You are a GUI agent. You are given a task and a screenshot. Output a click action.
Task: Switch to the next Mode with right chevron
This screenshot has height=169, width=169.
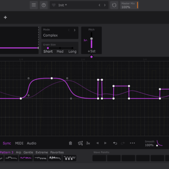tap(75, 30)
